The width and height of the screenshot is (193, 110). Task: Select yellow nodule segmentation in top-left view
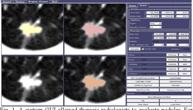(x=30, y=30)
